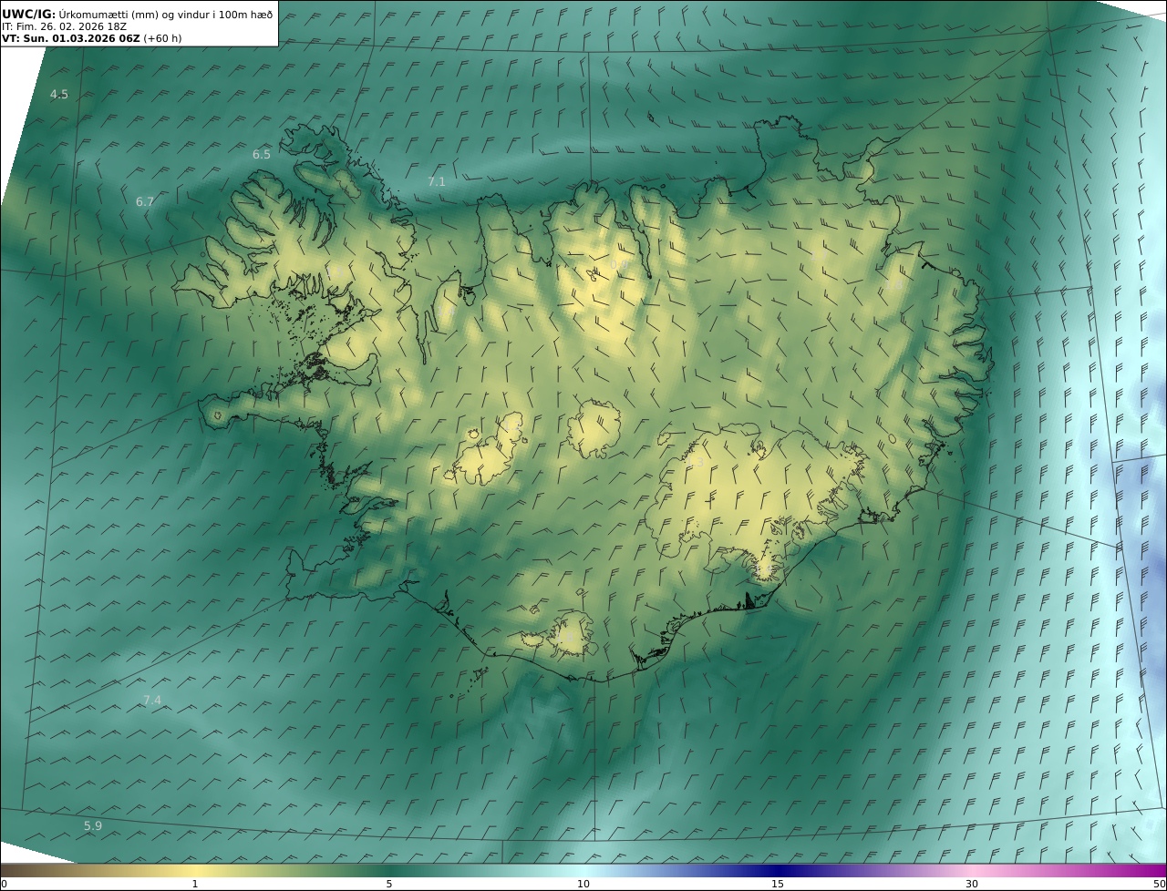This screenshot has height=891, width=1167.
Task: Pick dark blue colorbar segment at 15
Action: point(778,871)
